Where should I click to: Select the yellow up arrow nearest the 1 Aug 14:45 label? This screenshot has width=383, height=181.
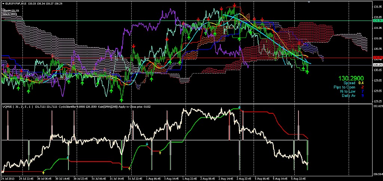point(160,153)
